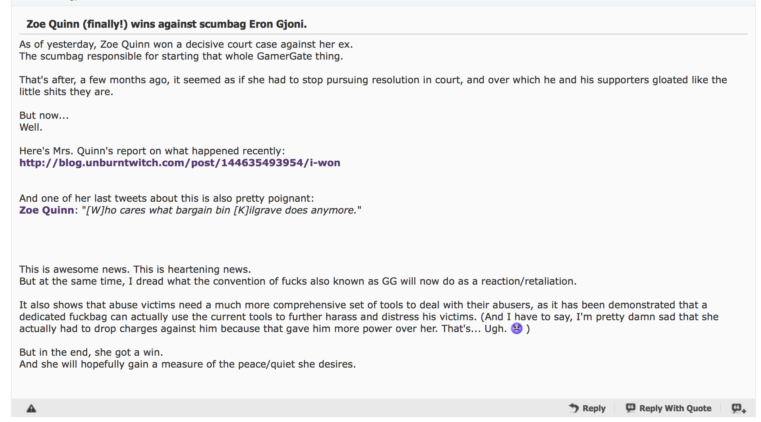The image size is (761, 422).
Task: Click the "But now..." line
Action: (x=44, y=115)
